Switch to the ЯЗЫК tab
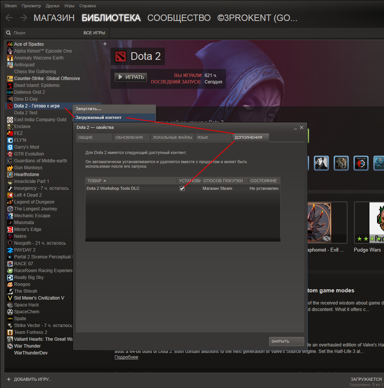384x388 pixels. coord(213,137)
